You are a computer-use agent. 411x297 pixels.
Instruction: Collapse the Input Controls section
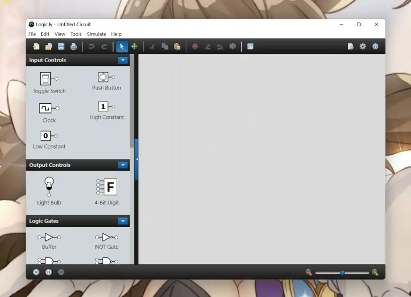pos(123,60)
